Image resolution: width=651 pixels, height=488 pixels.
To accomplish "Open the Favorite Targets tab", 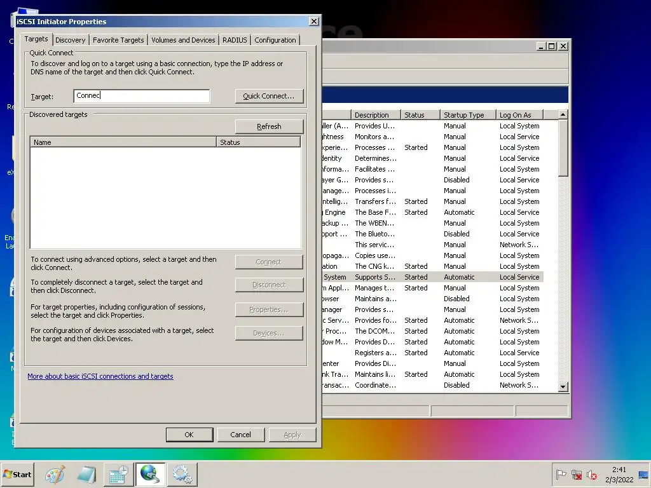I will (x=118, y=40).
